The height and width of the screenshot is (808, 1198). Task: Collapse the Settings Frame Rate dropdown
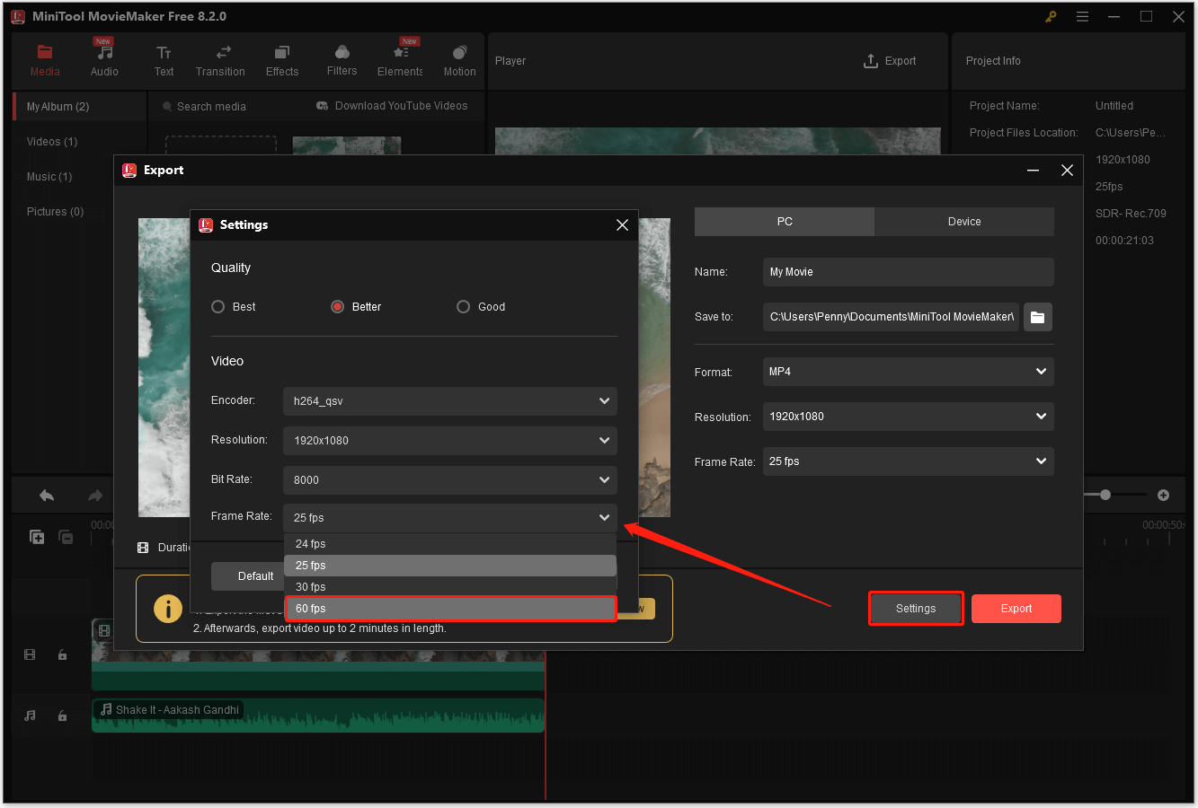450,518
